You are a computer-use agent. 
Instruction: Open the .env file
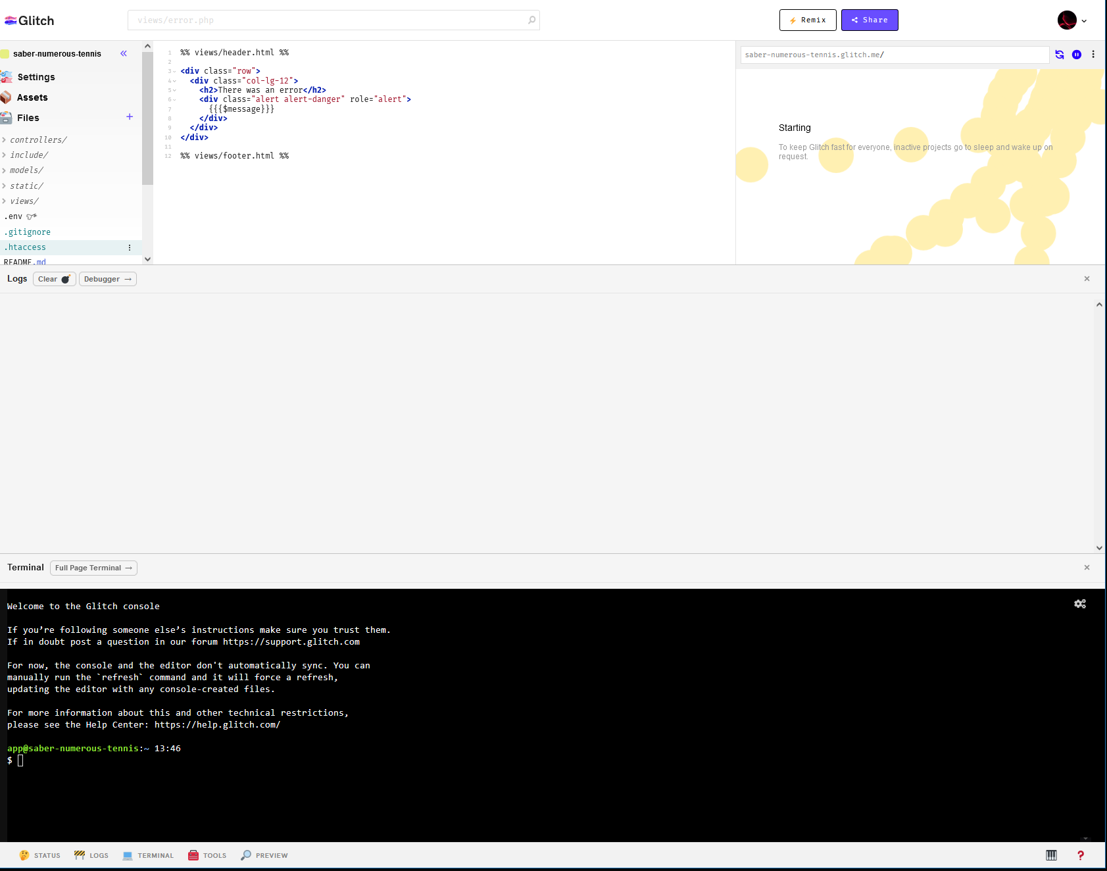(x=13, y=216)
